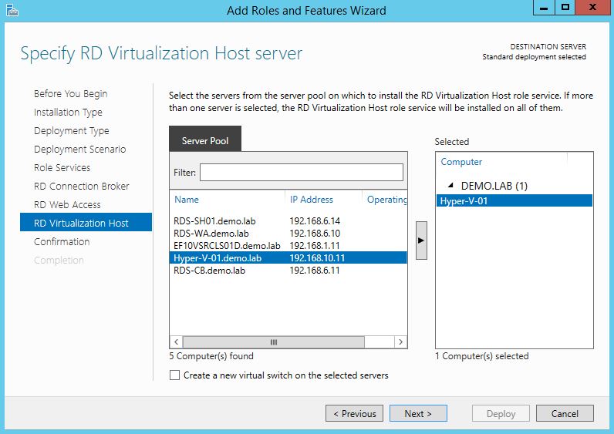Screen dimensions: 614x434
Task: Click into the Filter text box
Action: coord(301,172)
